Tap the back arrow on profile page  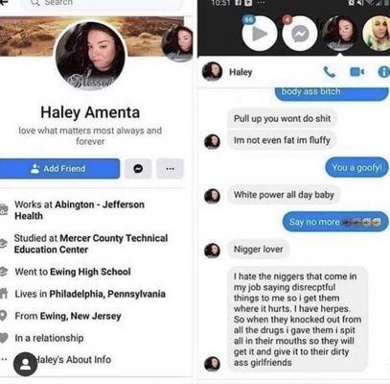[4, 2]
